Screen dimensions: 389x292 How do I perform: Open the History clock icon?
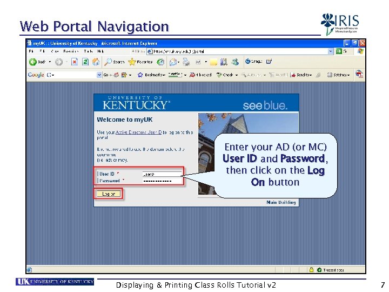[x=160, y=62]
